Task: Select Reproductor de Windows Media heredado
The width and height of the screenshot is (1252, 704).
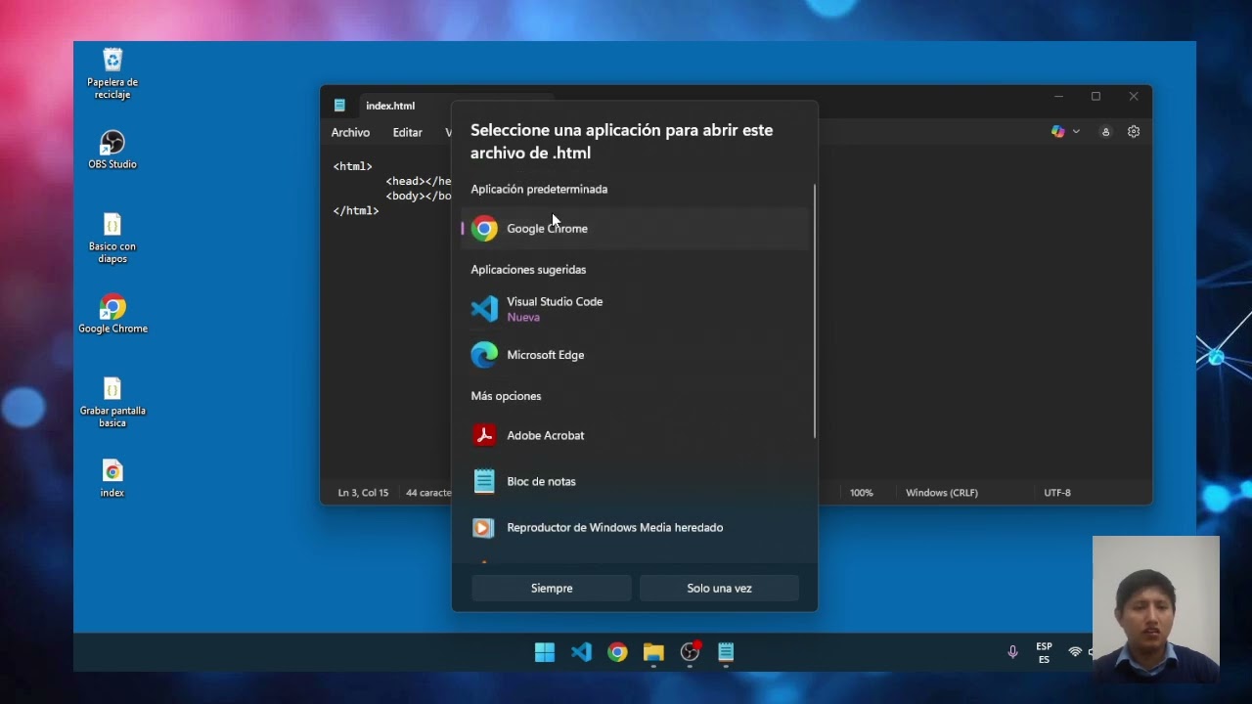Action: pos(635,527)
